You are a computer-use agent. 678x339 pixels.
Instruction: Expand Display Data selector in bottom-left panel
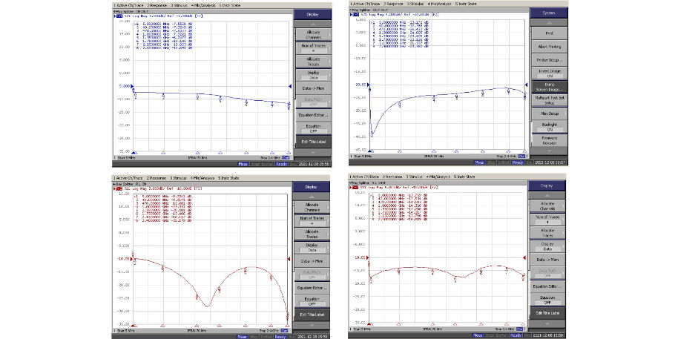pos(311,248)
